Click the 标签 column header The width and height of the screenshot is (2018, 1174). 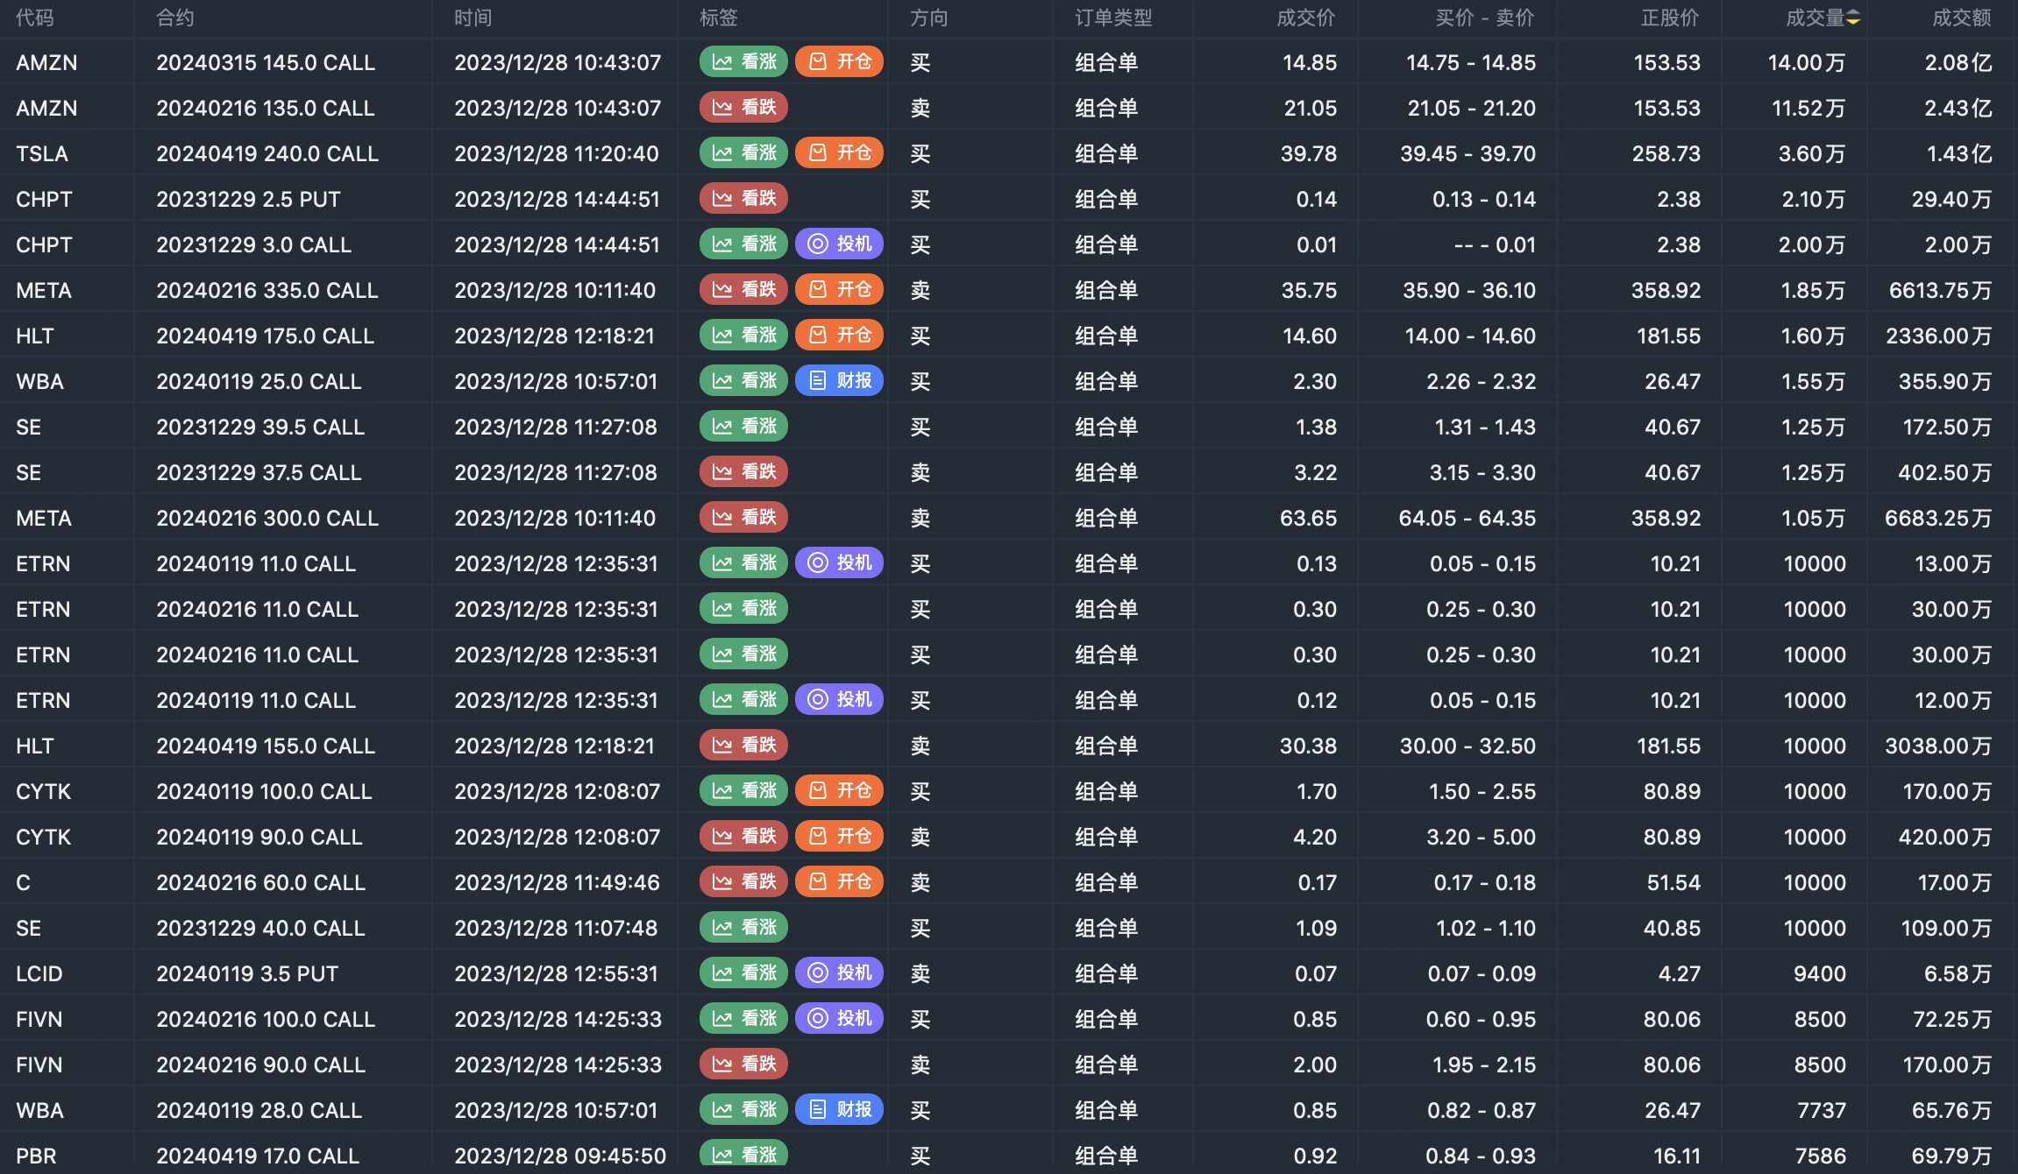[x=719, y=18]
